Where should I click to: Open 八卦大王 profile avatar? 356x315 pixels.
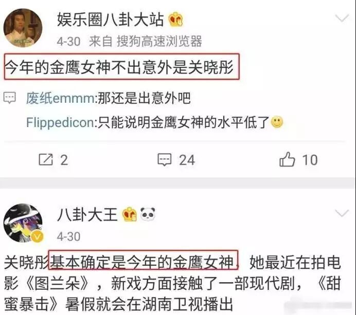point(23,223)
